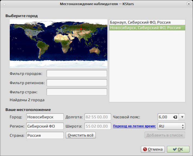Close the dialog with the X button

coord(189,4)
